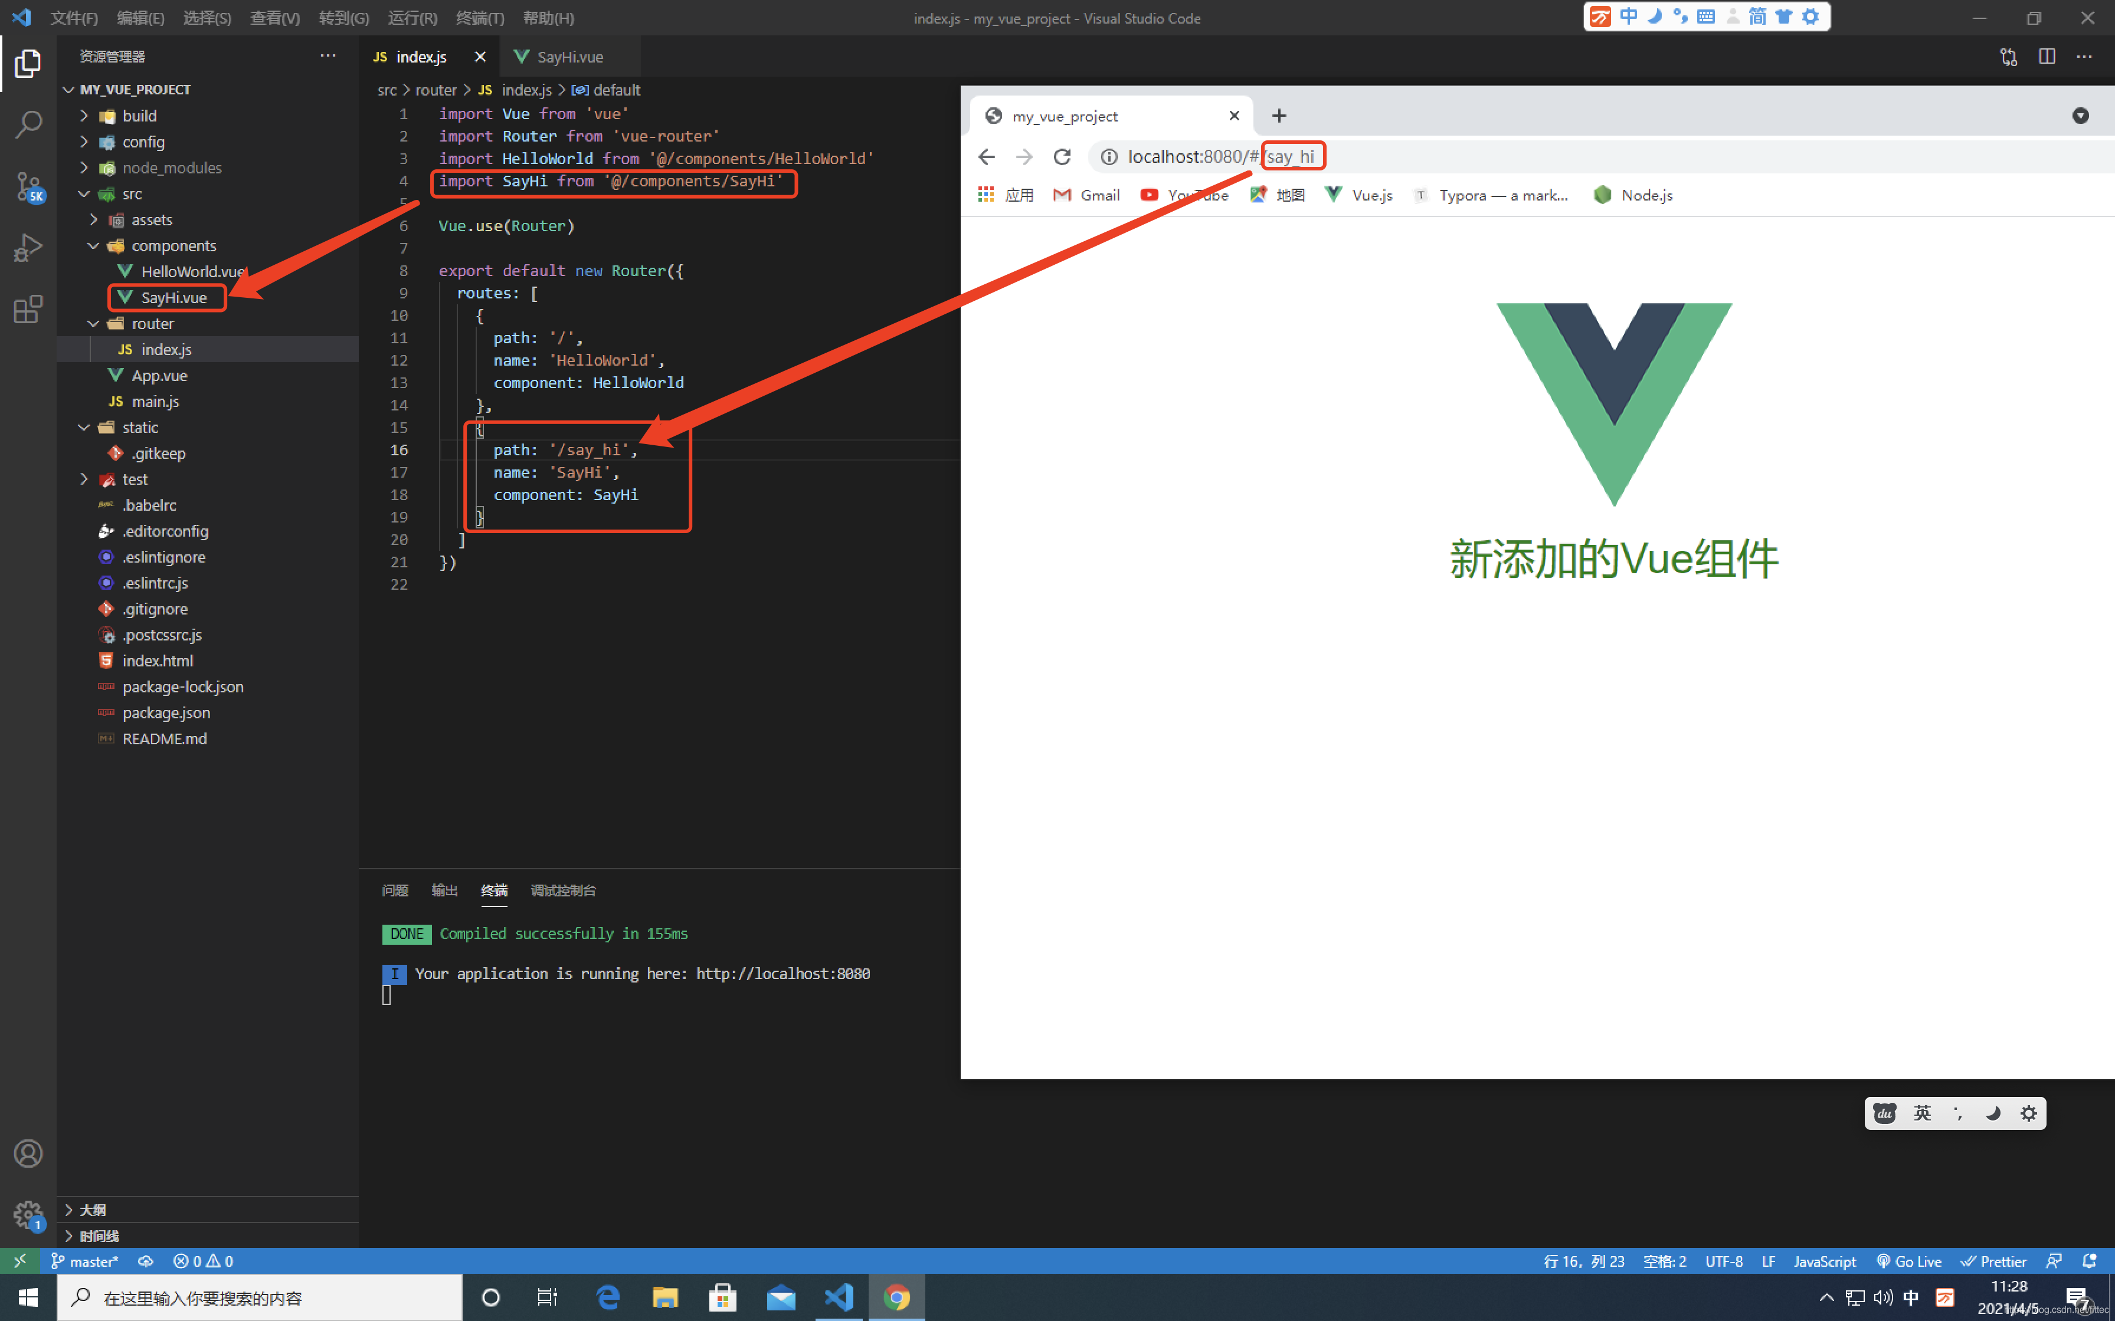Switch to Chrome on the taskbar

[896, 1297]
